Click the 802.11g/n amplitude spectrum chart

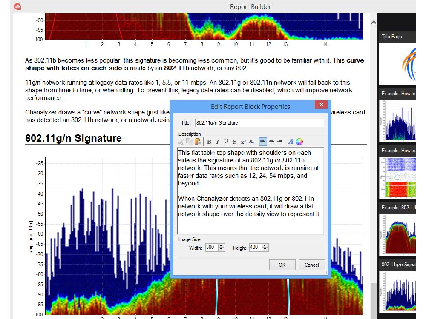point(109,236)
